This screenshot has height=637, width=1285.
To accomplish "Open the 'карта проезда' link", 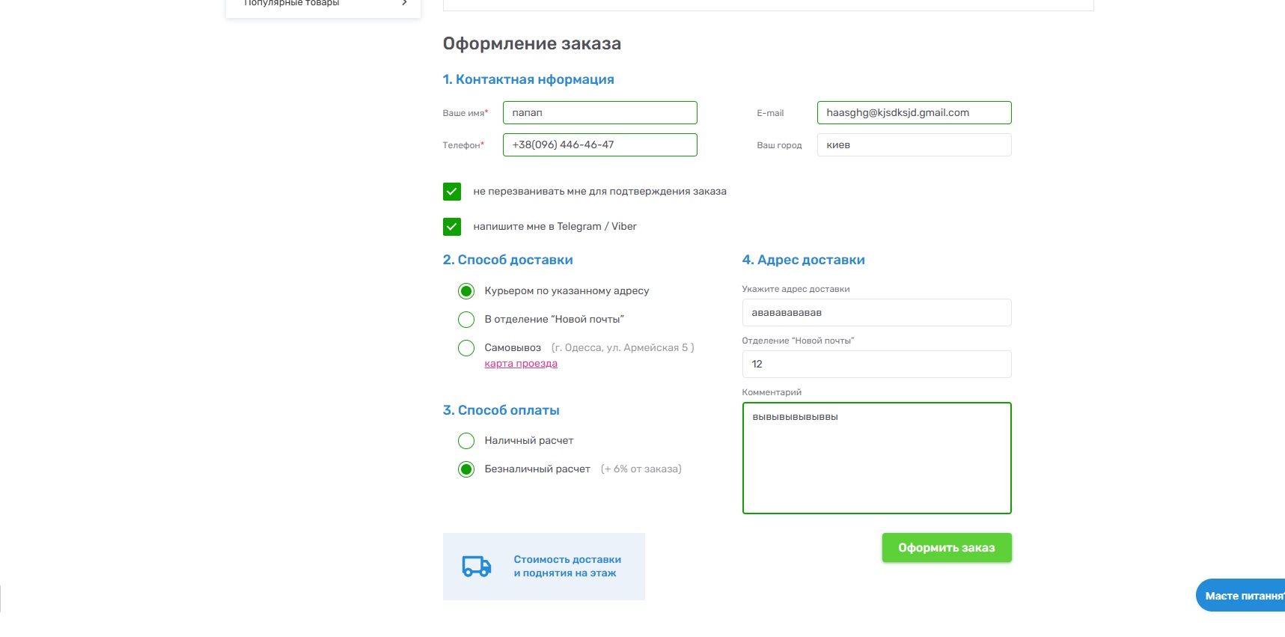I will coord(521,364).
